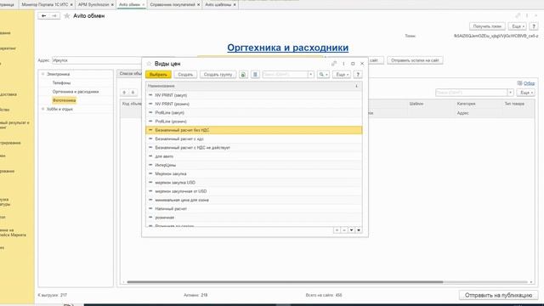Click Создать группу in the Виды цен dialog
544x306 pixels.
point(218,74)
